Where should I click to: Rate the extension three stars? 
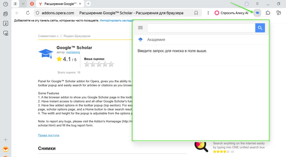(99, 64)
